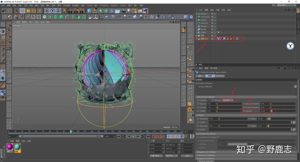Click the Attribute Manager back arrow
300x162 pixels.
[x=278, y=68]
